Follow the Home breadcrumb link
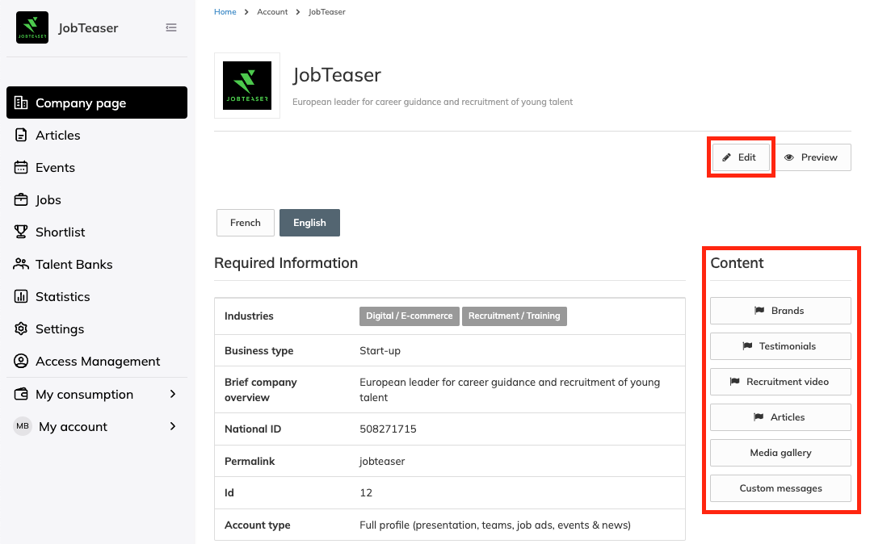 225,11
